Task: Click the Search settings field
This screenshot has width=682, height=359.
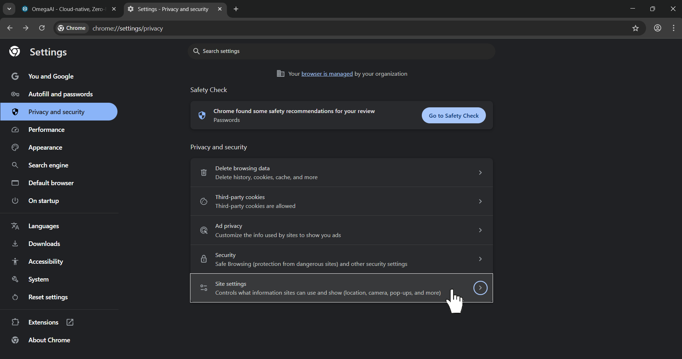Action: click(x=341, y=51)
